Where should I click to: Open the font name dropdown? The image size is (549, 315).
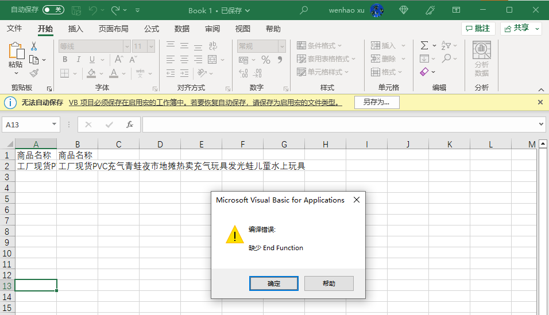[x=127, y=46]
